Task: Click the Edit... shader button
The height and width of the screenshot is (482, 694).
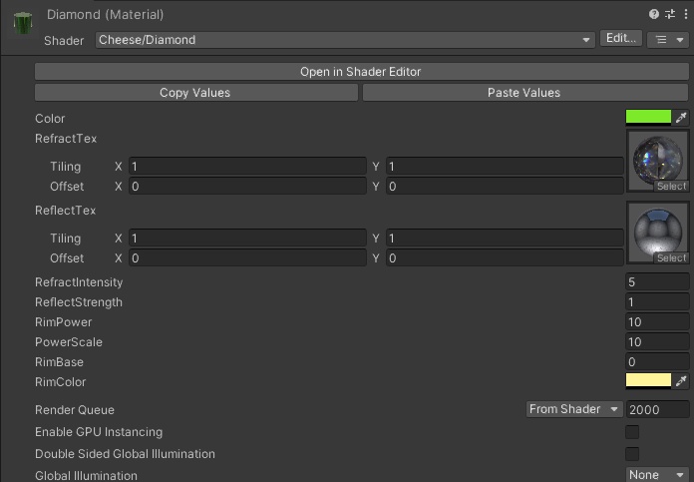Action: click(x=620, y=39)
